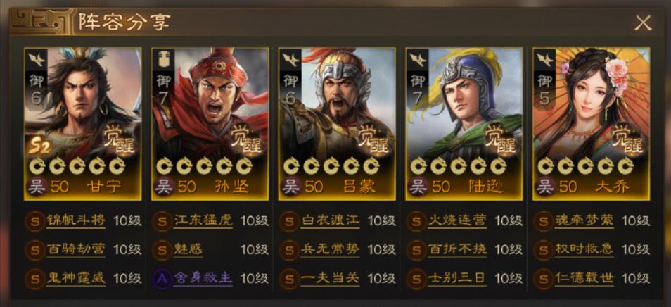Click the S-rank icon beside 锦帆斗将

pyautogui.click(x=34, y=221)
